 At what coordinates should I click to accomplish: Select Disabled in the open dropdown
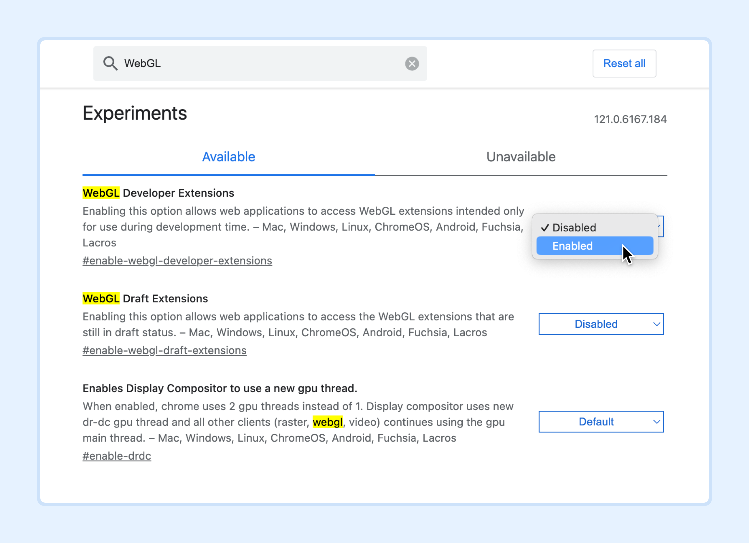pyautogui.click(x=594, y=227)
